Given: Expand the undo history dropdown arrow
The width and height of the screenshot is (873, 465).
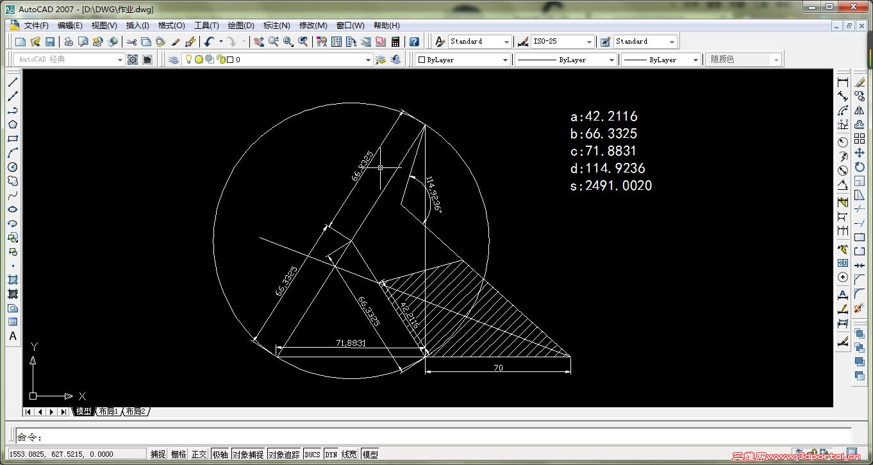Looking at the screenshot, I should [220, 42].
